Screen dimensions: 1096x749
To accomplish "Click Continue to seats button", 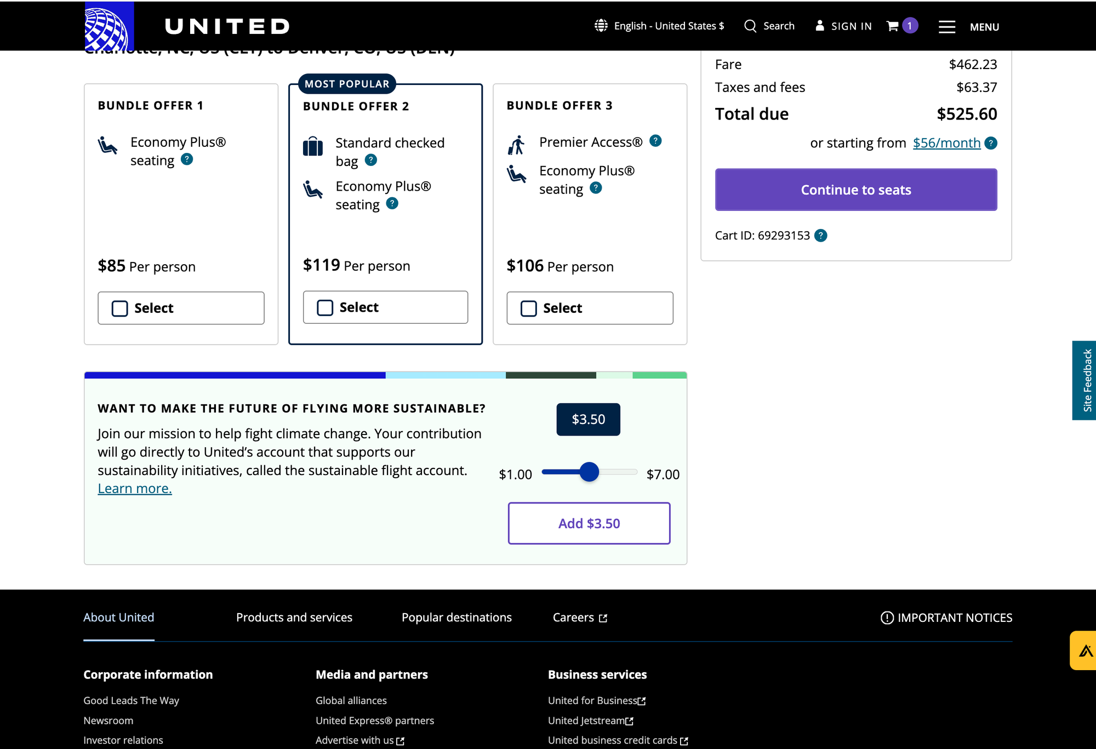I will pos(856,190).
